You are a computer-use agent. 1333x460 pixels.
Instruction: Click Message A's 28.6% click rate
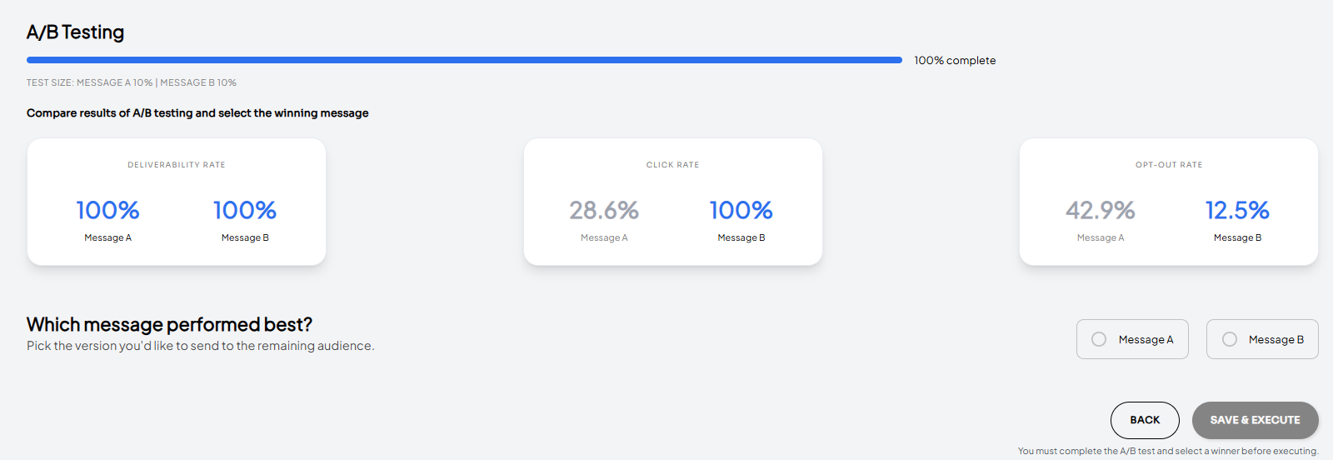click(x=604, y=210)
